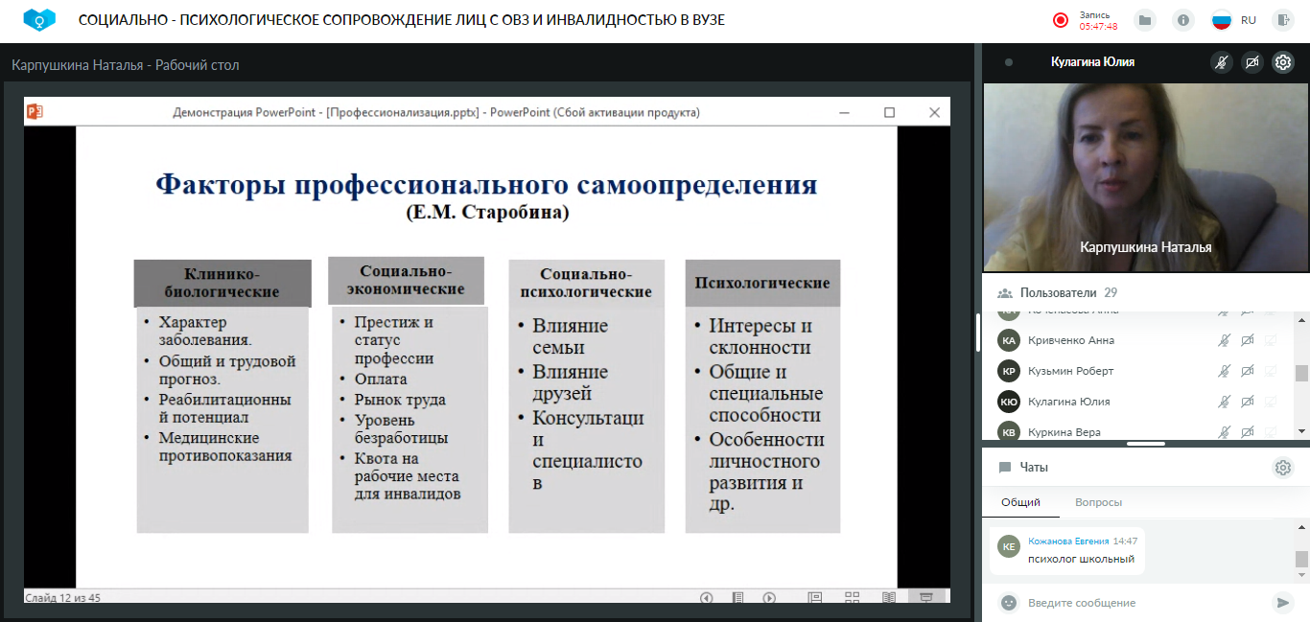Toggle screen sharing for Кулагина Юлия

[1272, 402]
